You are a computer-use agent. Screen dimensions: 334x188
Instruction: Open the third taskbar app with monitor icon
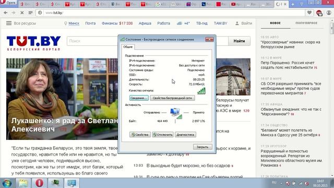click(x=55, y=183)
